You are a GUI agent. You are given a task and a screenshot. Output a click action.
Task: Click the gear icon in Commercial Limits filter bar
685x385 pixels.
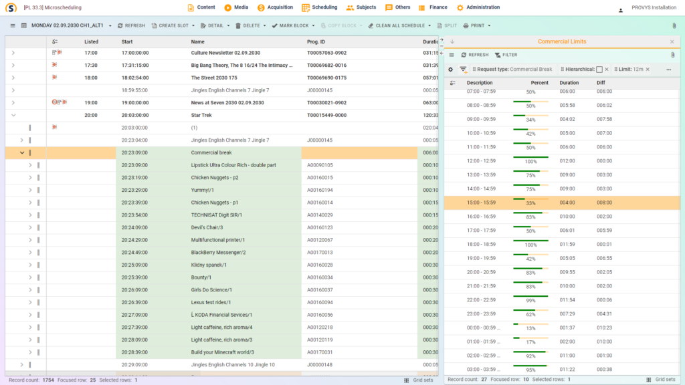(450, 70)
